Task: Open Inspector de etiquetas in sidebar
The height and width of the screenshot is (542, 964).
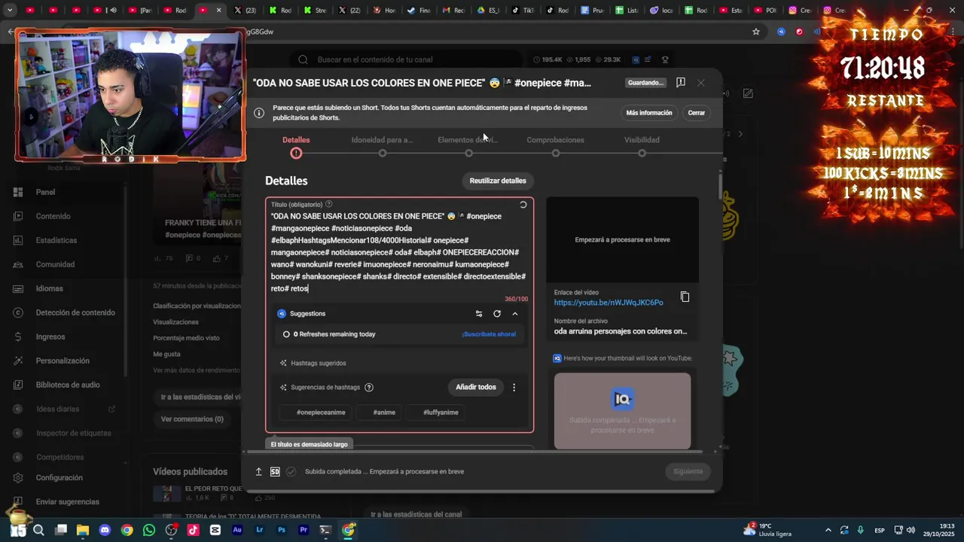Action: coord(73,433)
